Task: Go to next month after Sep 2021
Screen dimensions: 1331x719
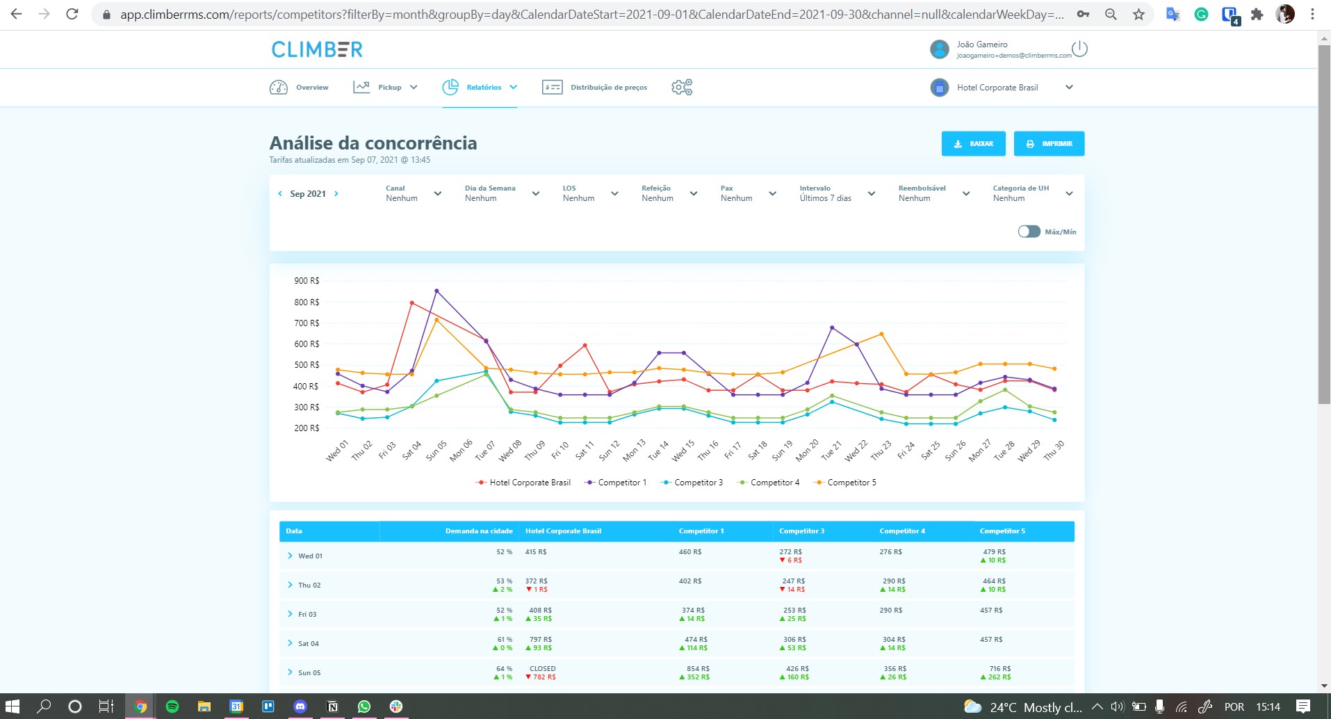Action: click(336, 194)
